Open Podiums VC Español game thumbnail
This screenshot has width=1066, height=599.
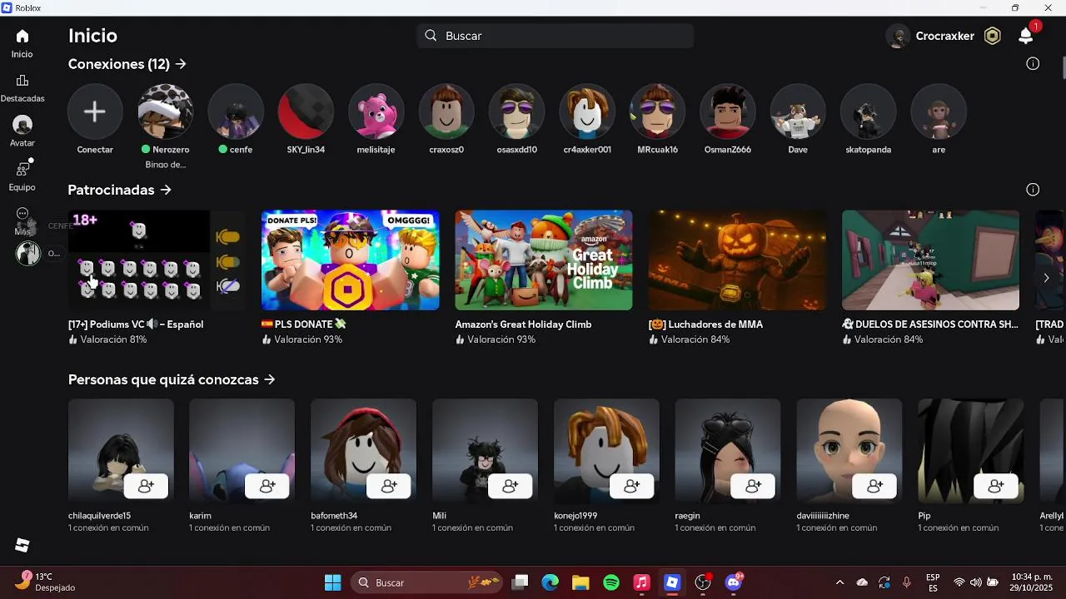click(157, 260)
